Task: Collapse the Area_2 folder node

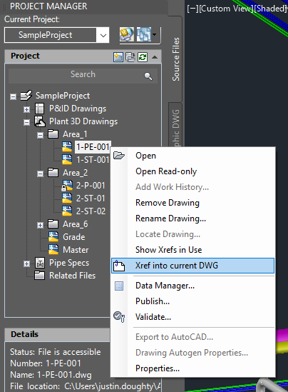Action: (40, 174)
